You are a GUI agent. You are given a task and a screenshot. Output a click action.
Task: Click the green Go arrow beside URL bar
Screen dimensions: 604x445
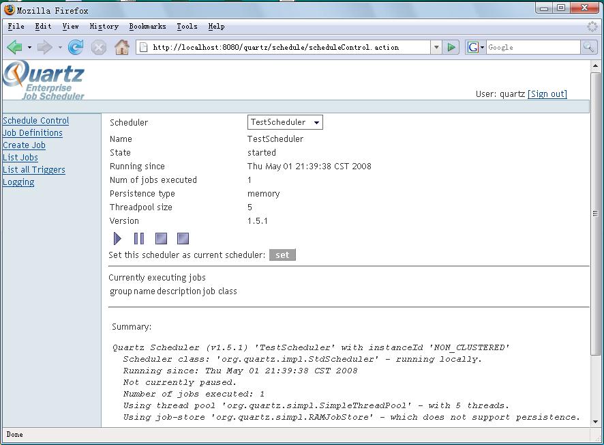451,47
